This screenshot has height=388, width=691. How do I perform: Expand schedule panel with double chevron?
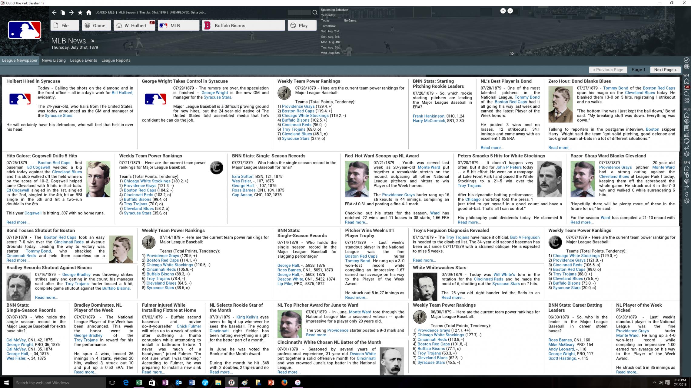tap(512, 54)
